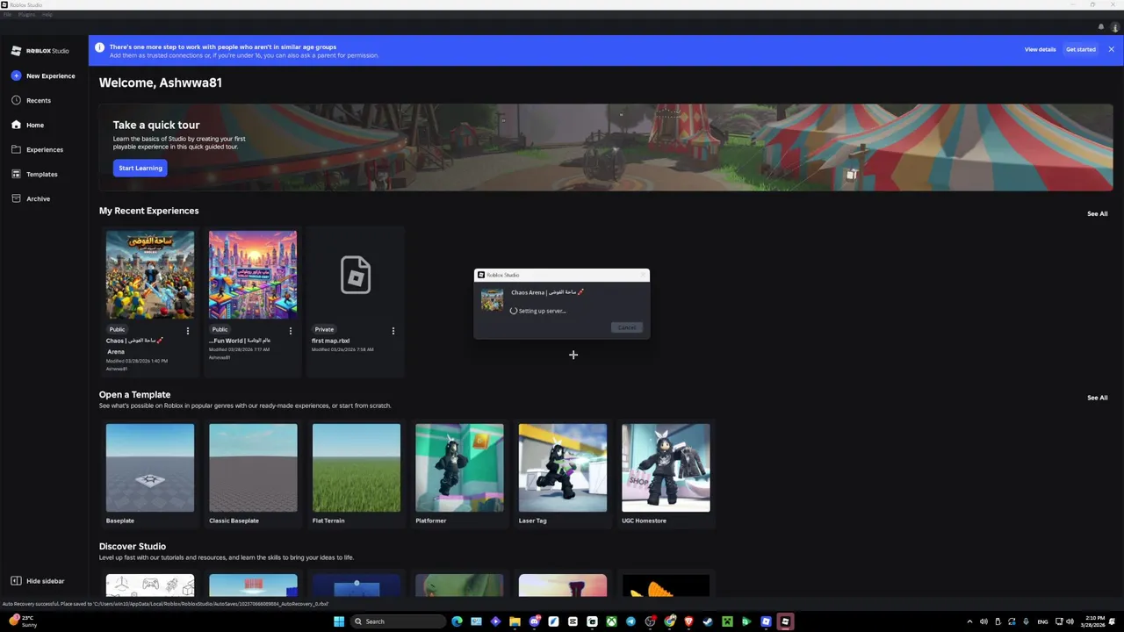Click the info icon in blue banner

click(x=99, y=47)
